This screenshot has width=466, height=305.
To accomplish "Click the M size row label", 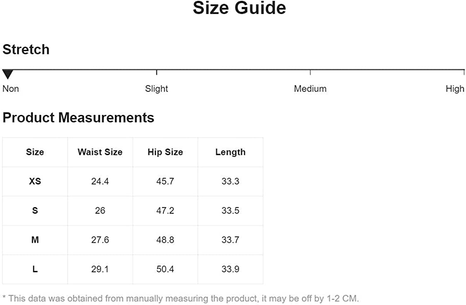I will [35, 240].
